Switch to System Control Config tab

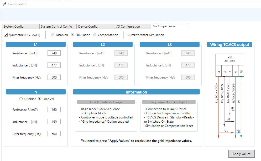(x=56, y=27)
